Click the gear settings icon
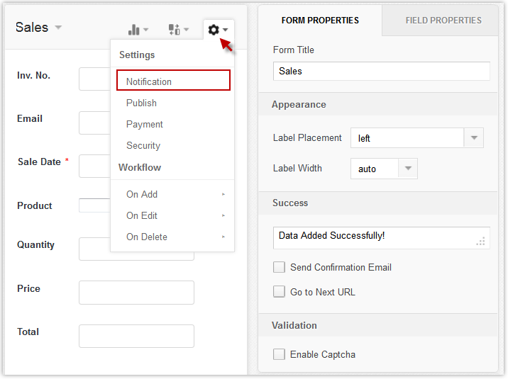Image resolution: width=508 pixels, height=379 pixels. pos(215,30)
